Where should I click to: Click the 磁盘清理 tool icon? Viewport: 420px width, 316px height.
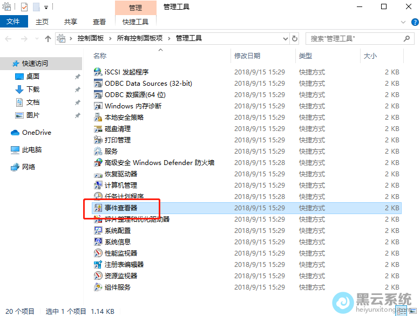coord(98,129)
